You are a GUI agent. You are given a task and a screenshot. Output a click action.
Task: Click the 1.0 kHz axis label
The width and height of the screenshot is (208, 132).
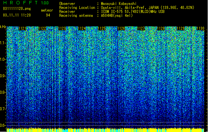coord(3,59)
